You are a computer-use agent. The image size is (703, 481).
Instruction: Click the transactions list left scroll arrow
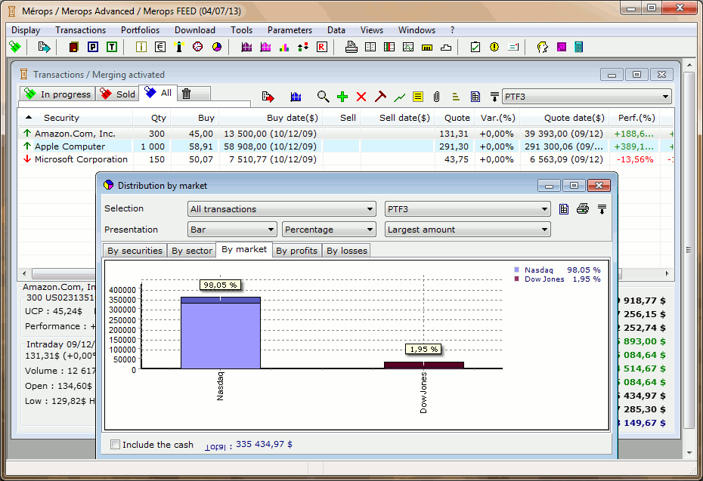[25, 273]
